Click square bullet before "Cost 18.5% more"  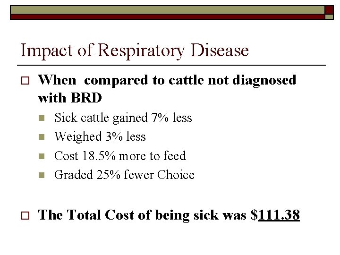point(42,156)
